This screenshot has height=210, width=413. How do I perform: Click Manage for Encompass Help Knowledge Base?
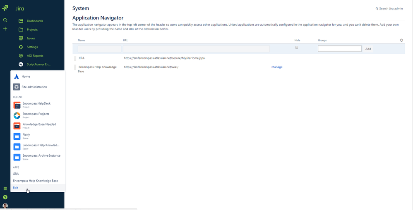coord(277,67)
